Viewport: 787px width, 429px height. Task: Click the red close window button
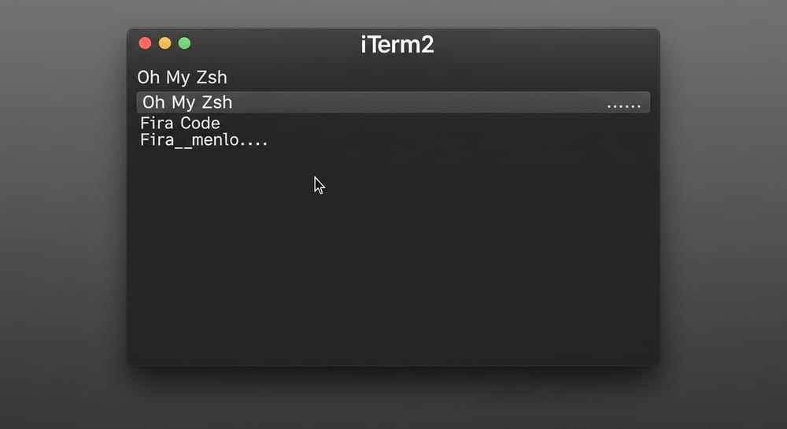pos(145,43)
